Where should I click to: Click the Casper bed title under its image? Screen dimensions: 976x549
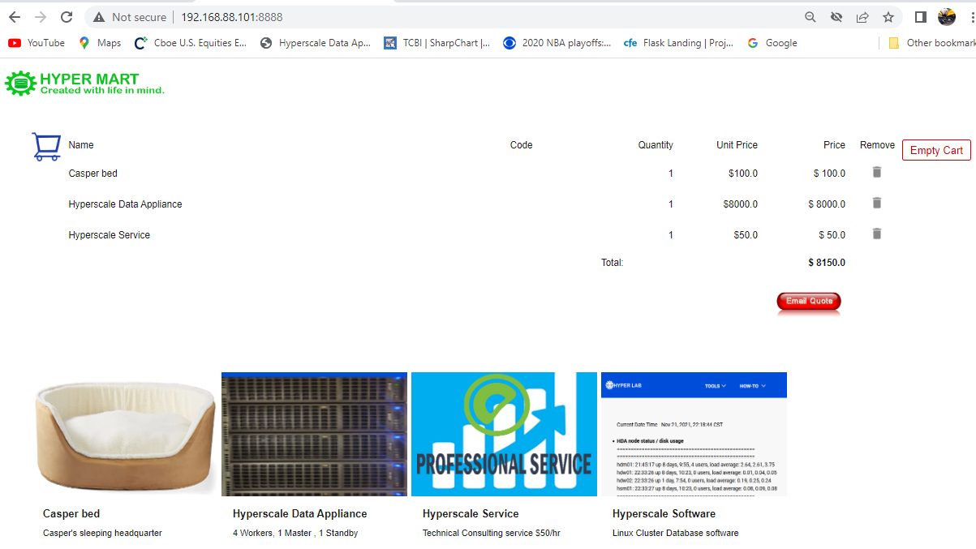tap(71, 513)
